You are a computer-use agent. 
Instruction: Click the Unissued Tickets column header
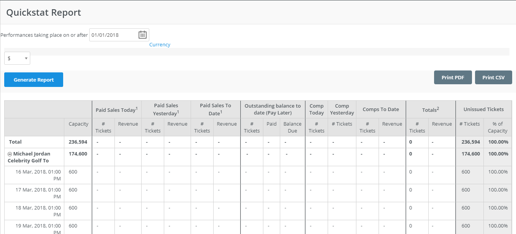tap(483, 110)
